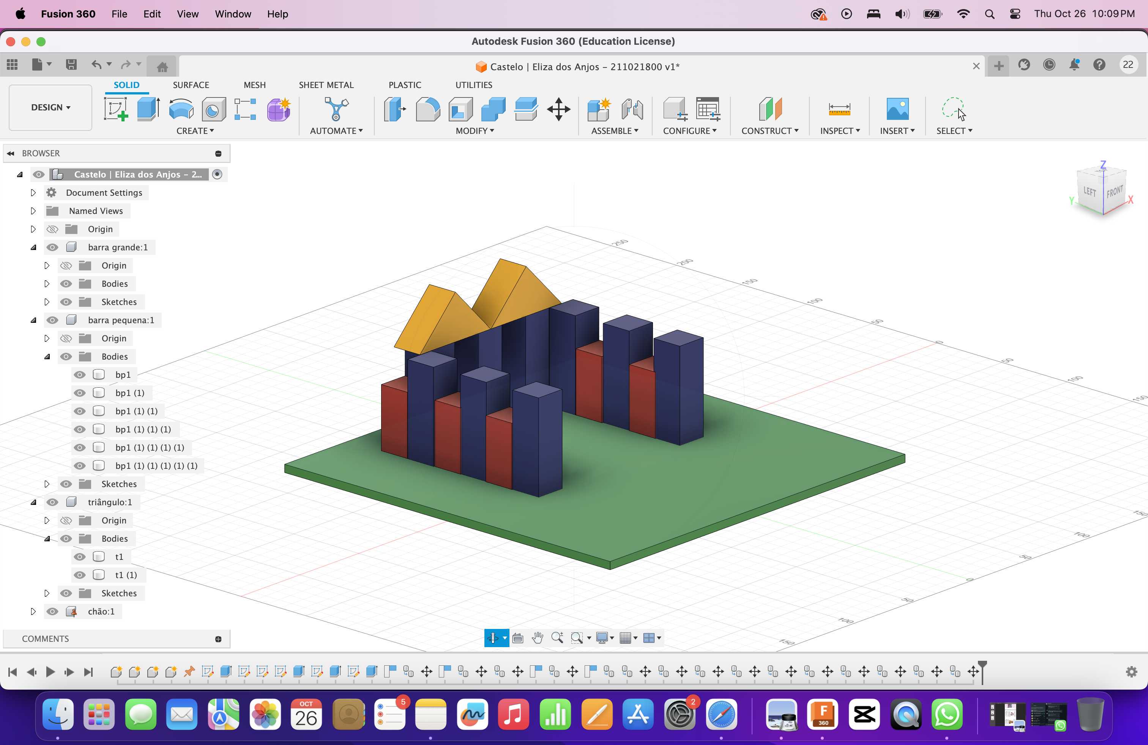Open the Fusion 360 app in Dock

coord(822,714)
